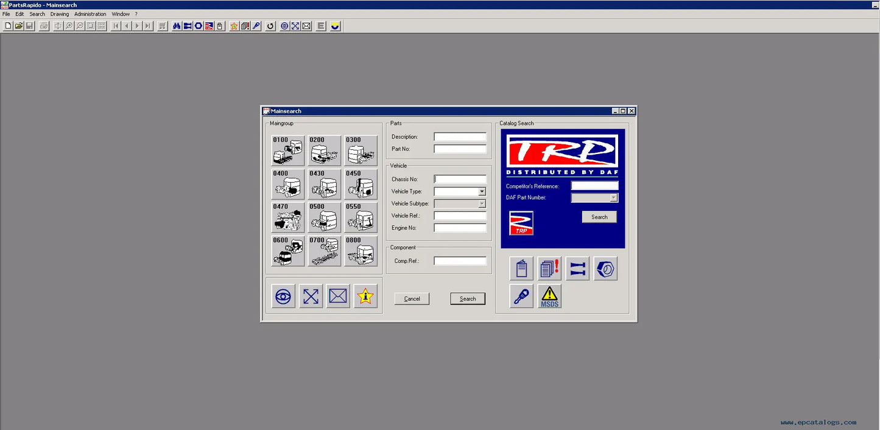This screenshot has height=430, width=880.
Task: Click the hose couplings icon
Action: (577, 269)
